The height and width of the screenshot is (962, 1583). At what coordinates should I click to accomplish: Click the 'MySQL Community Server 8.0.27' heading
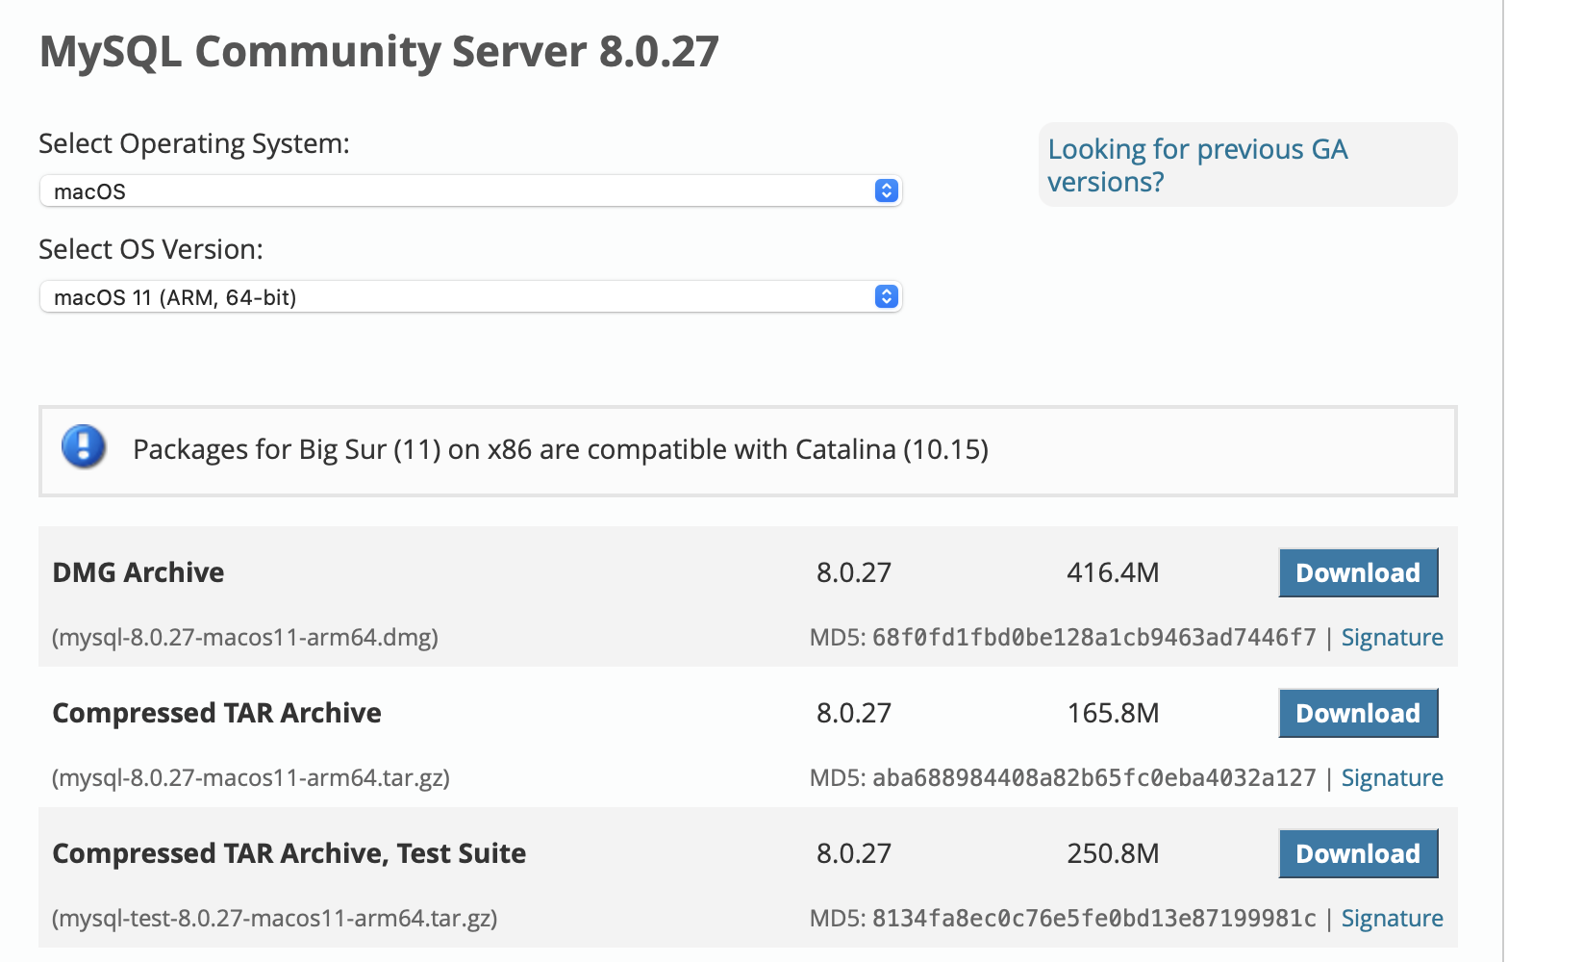pos(379,52)
